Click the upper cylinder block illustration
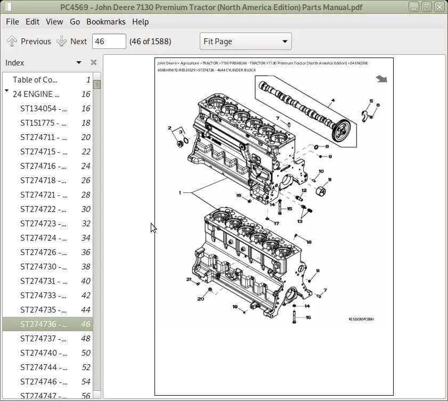This screenshot has height=401, width=448. point(247,149)
